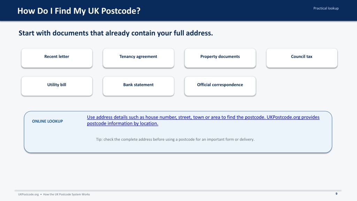Screen dimensions: 357x201
Task: Click the Property documents card
Action: click(x=220, y=58)
